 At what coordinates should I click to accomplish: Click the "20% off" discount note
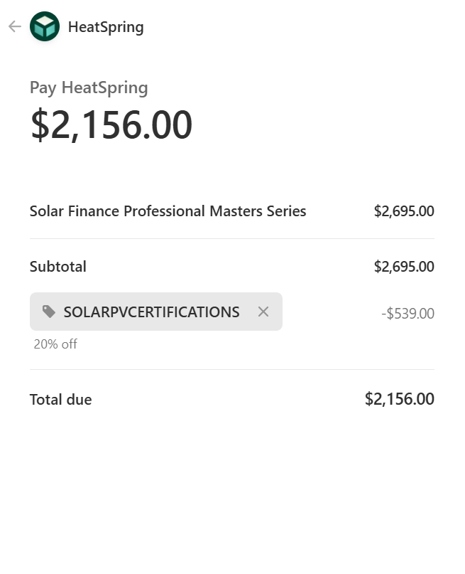pyautogui.click(x=55, y=344)
